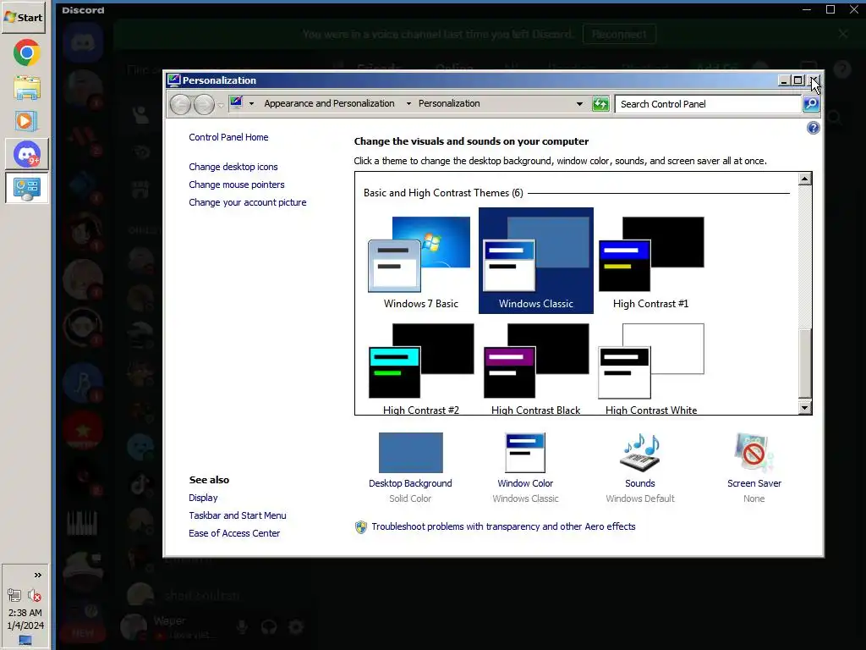This screenshot has height=650, width=866.
Task: Open the Display link under See also
Action: click(203, 498)
